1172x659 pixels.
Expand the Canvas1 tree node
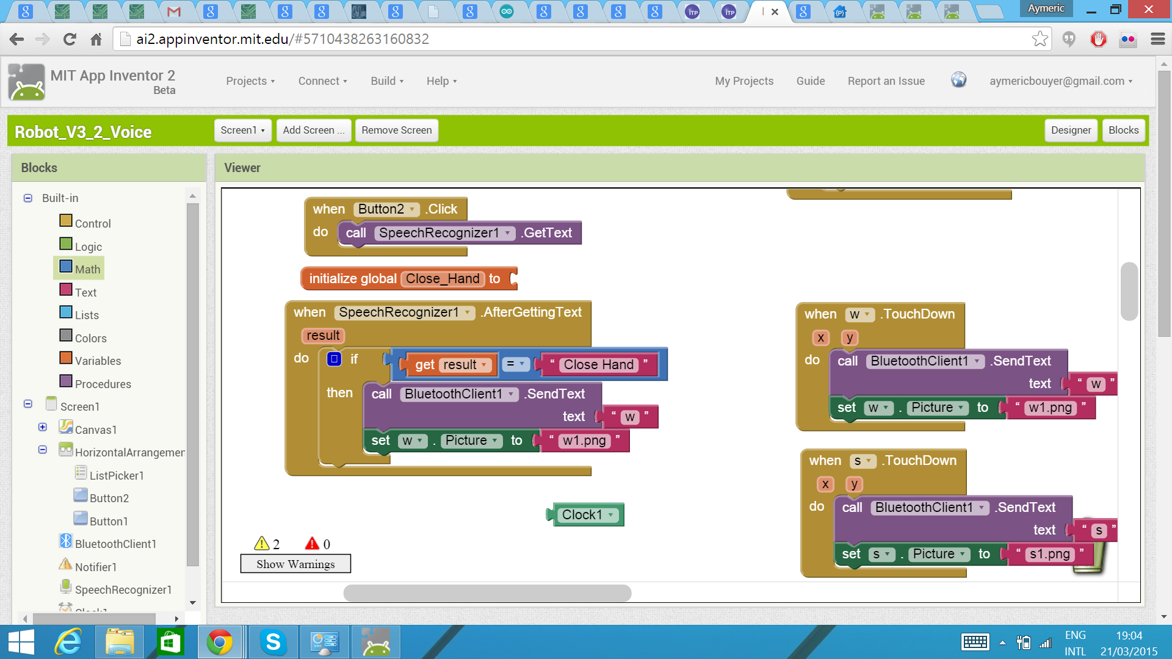point(43,427)
